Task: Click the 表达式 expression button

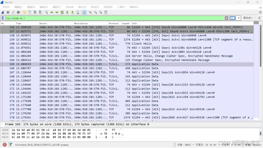Action: point(248,18)
